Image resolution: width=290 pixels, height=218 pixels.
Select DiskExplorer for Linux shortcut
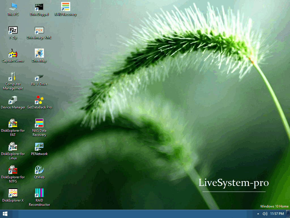pyautogui.click(x=13, y=146)
